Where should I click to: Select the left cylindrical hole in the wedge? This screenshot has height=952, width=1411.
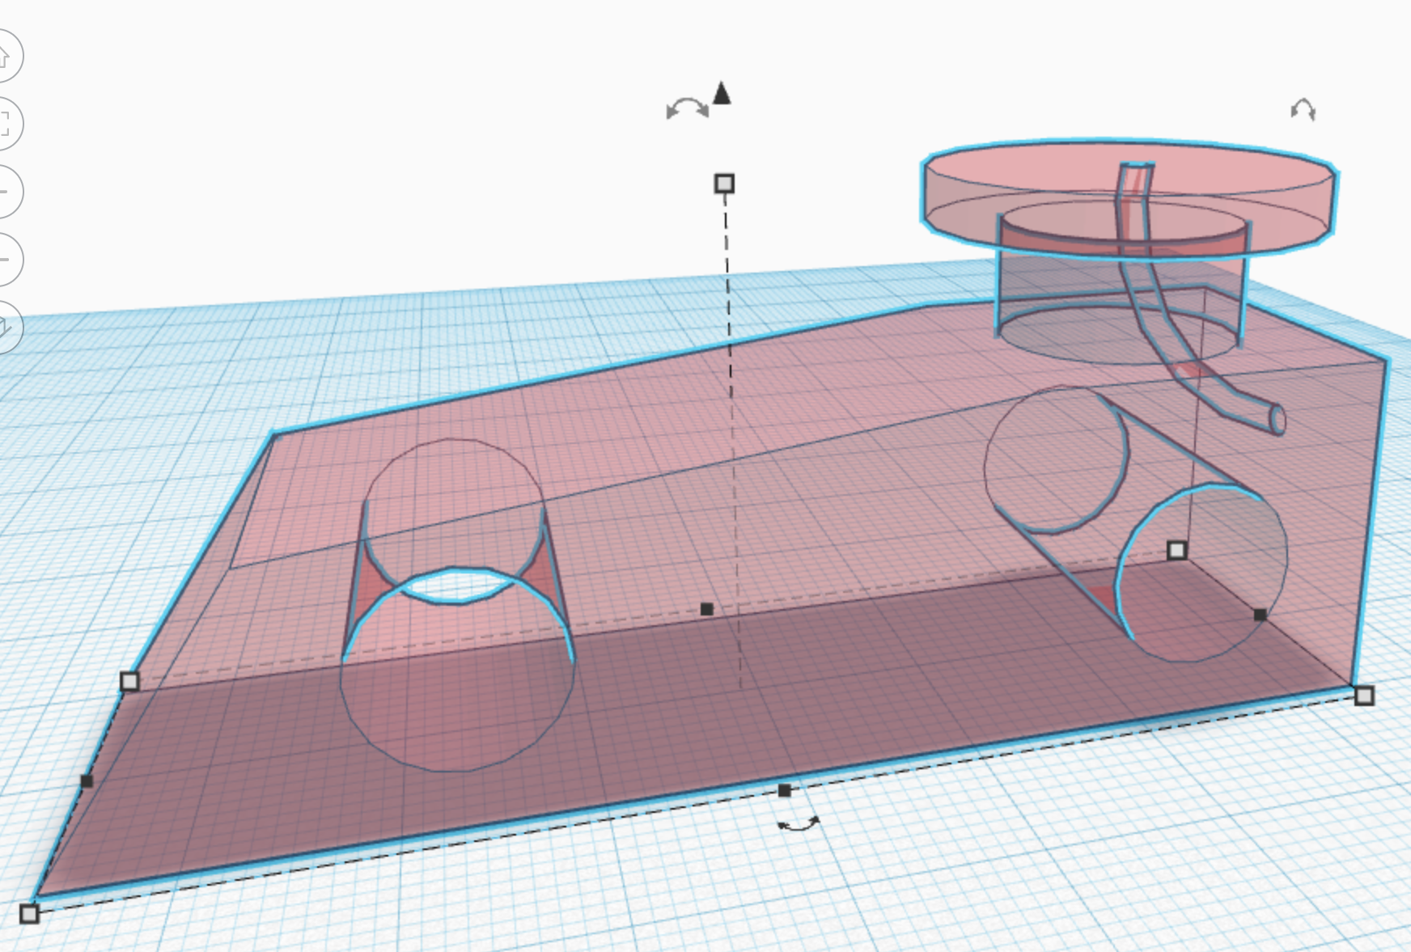pyautogui.click(x=458, y=607)
